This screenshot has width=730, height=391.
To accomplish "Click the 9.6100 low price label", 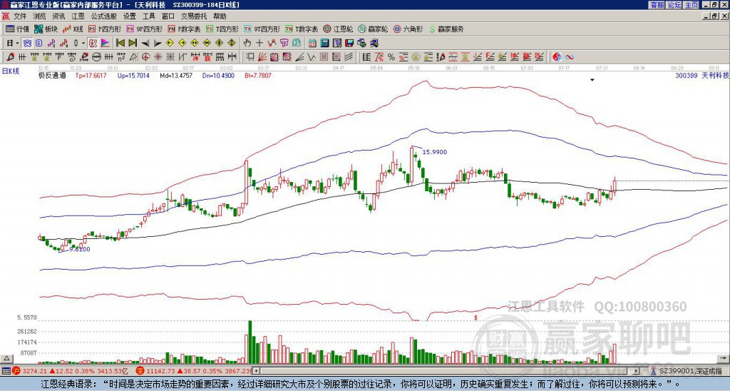I will (80, 249).
